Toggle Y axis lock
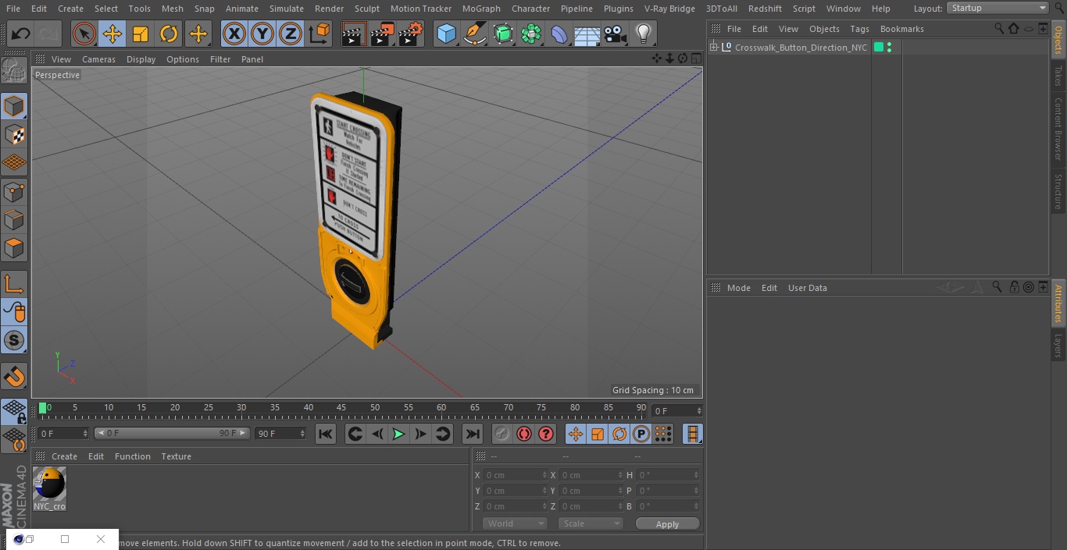Viewport: 1067px width, 550px height. coord(262,34)
